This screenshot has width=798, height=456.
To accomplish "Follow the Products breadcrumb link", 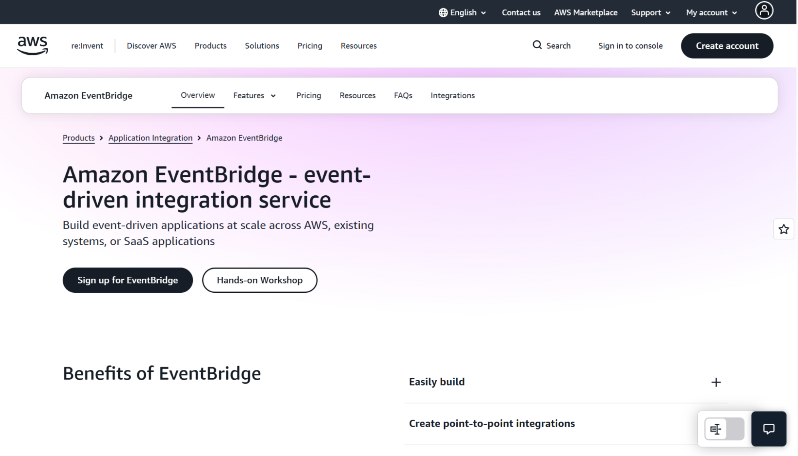I will (x=79, y=138).
